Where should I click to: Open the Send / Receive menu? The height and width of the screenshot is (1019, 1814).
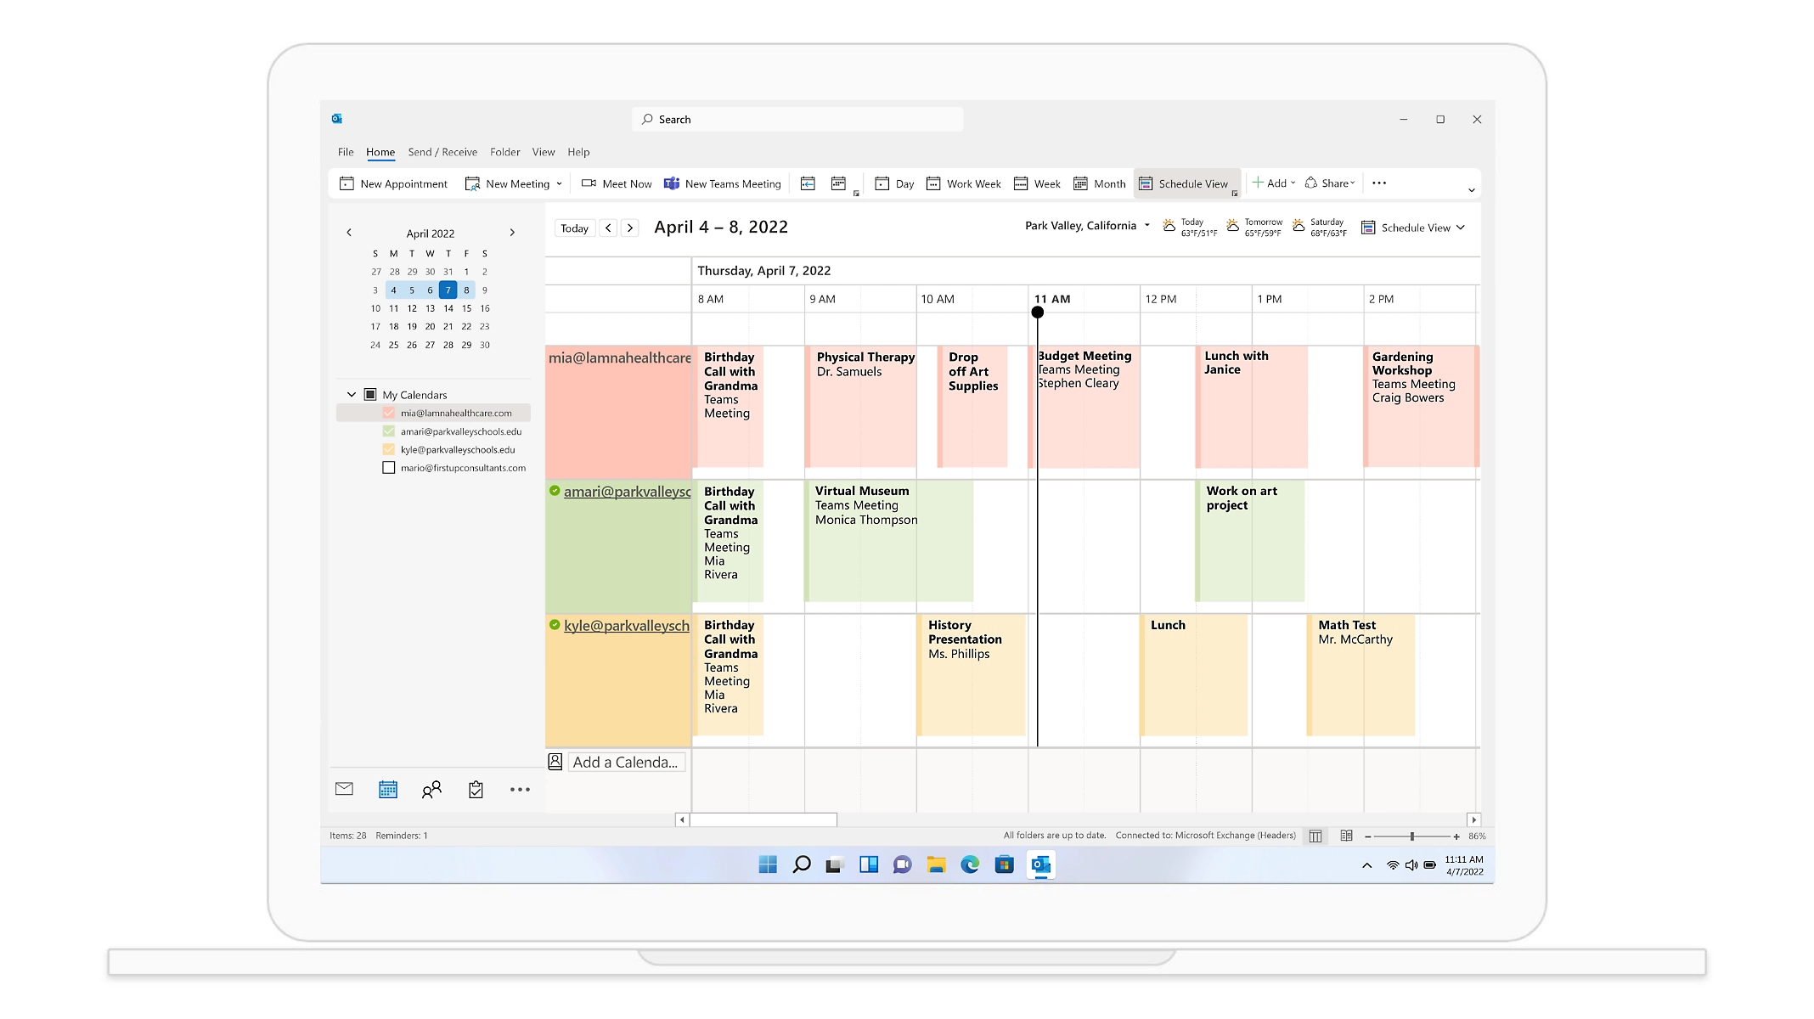point(442,152)
